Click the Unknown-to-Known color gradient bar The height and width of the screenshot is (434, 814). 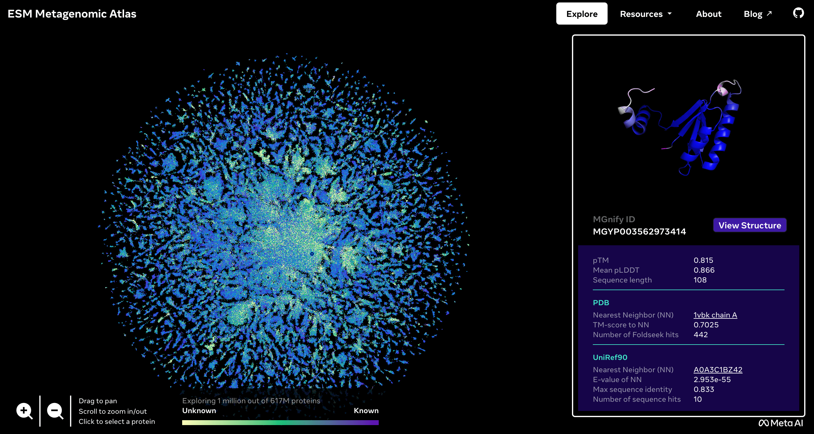[280, 423]
